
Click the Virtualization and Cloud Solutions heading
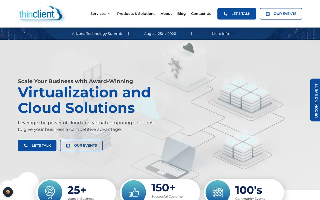(84, 100)
